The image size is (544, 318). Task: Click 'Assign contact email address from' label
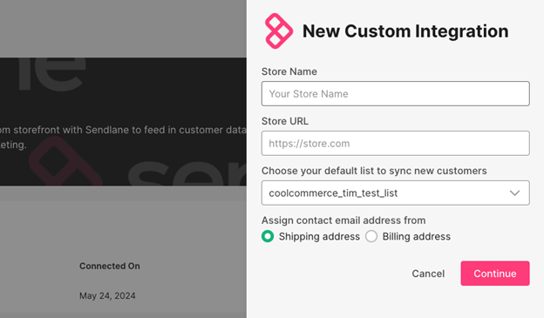[343, 220]
